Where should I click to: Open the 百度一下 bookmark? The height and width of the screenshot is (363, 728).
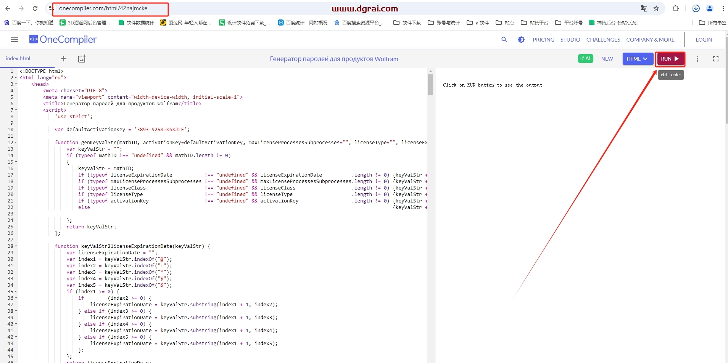(29, 23)
